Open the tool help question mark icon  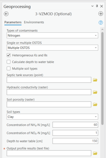point(101,22)
